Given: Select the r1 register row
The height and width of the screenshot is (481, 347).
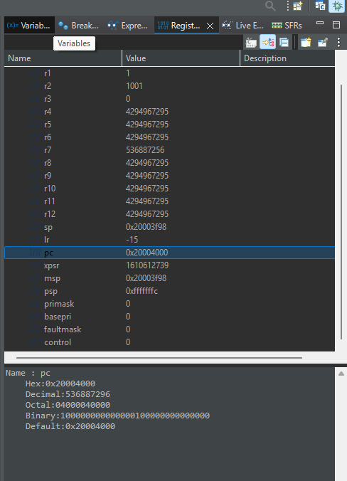Looking at the screenshot, I should (169, 73).
